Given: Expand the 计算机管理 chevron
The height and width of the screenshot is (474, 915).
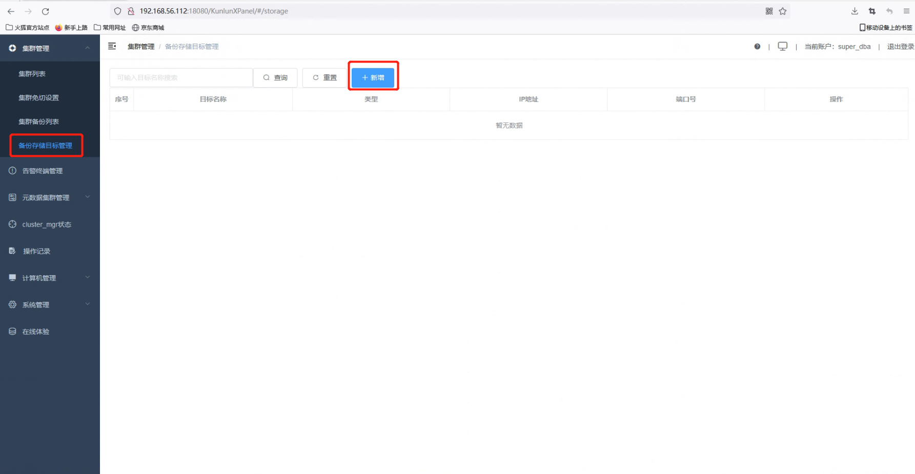Looking at the screenshot, I should 88,277.
